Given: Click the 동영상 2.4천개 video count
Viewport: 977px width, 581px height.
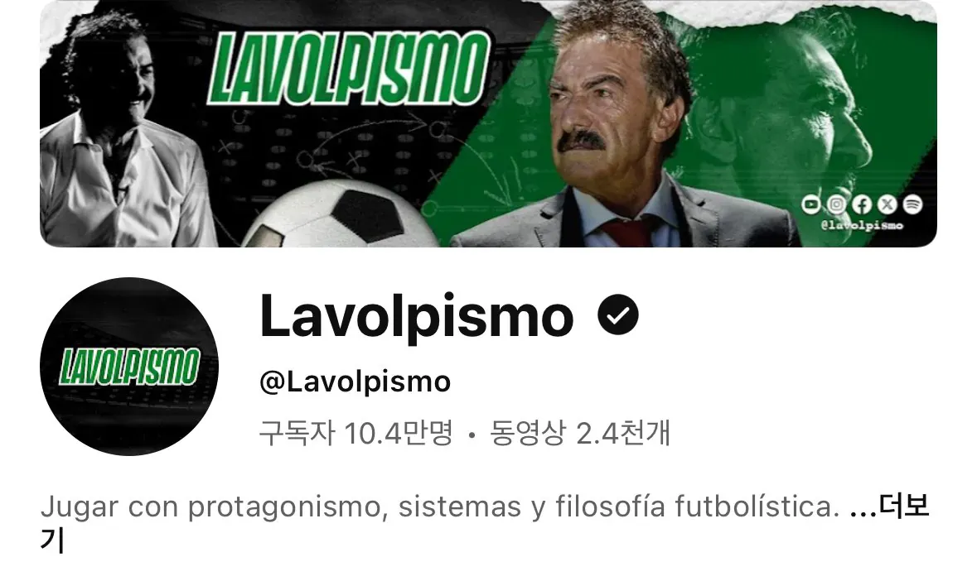Looking at the screenshot, I should pos(580,433).
